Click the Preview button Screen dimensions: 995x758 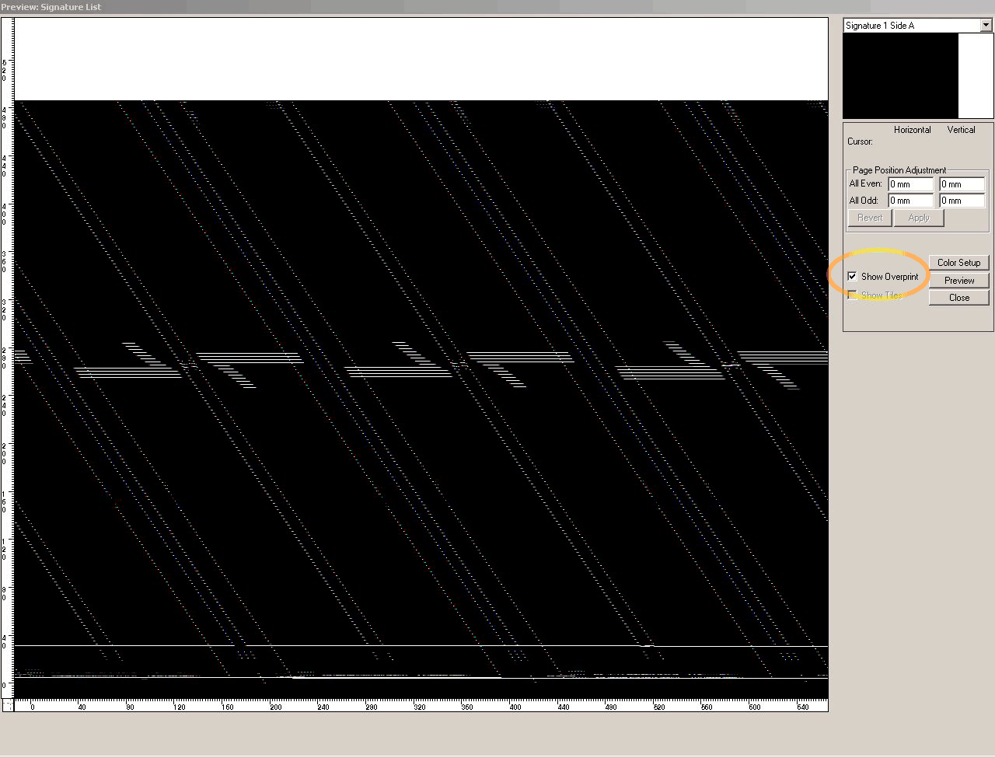point(958,280)
